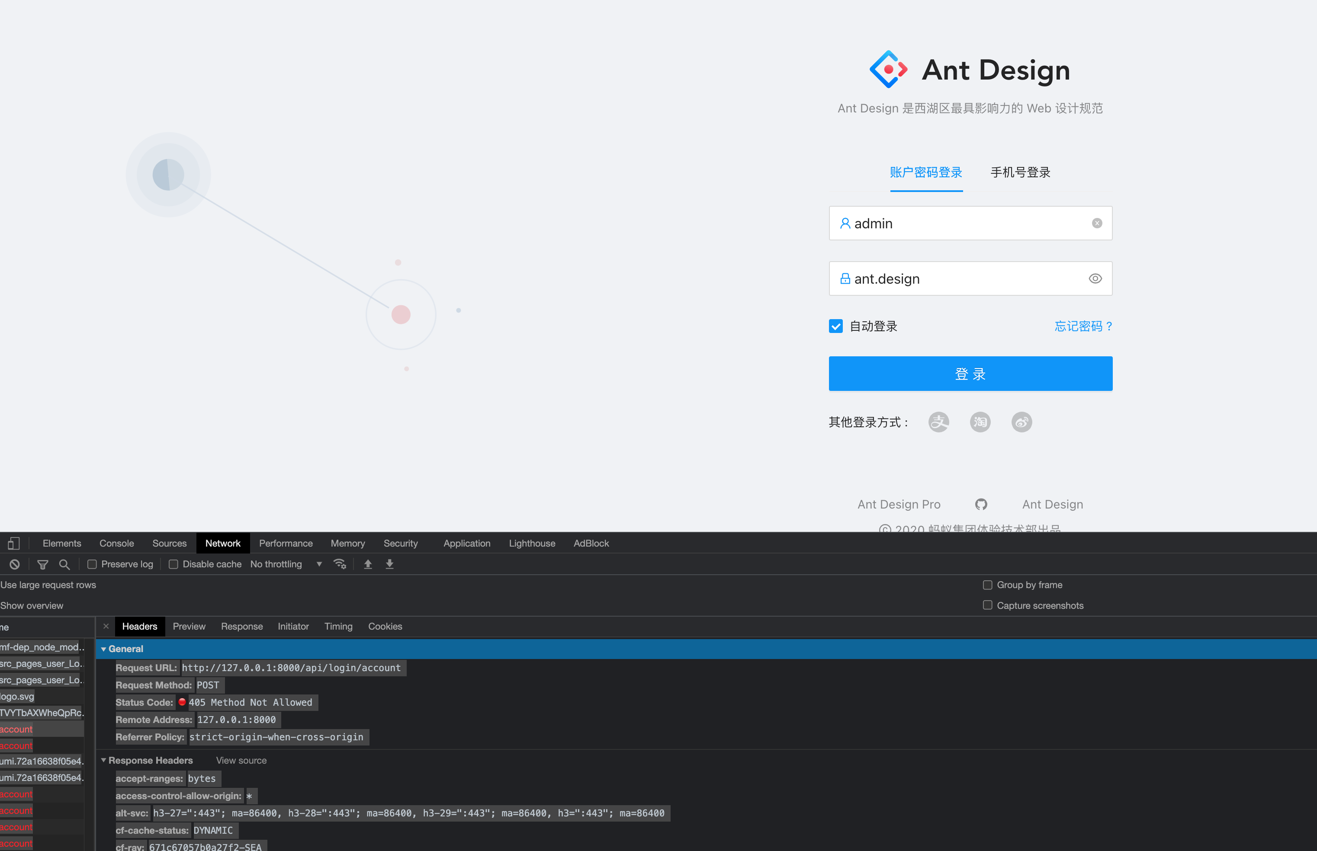Open the No throttling dropdown
1317x851 pixels.
tap(284, 564)
